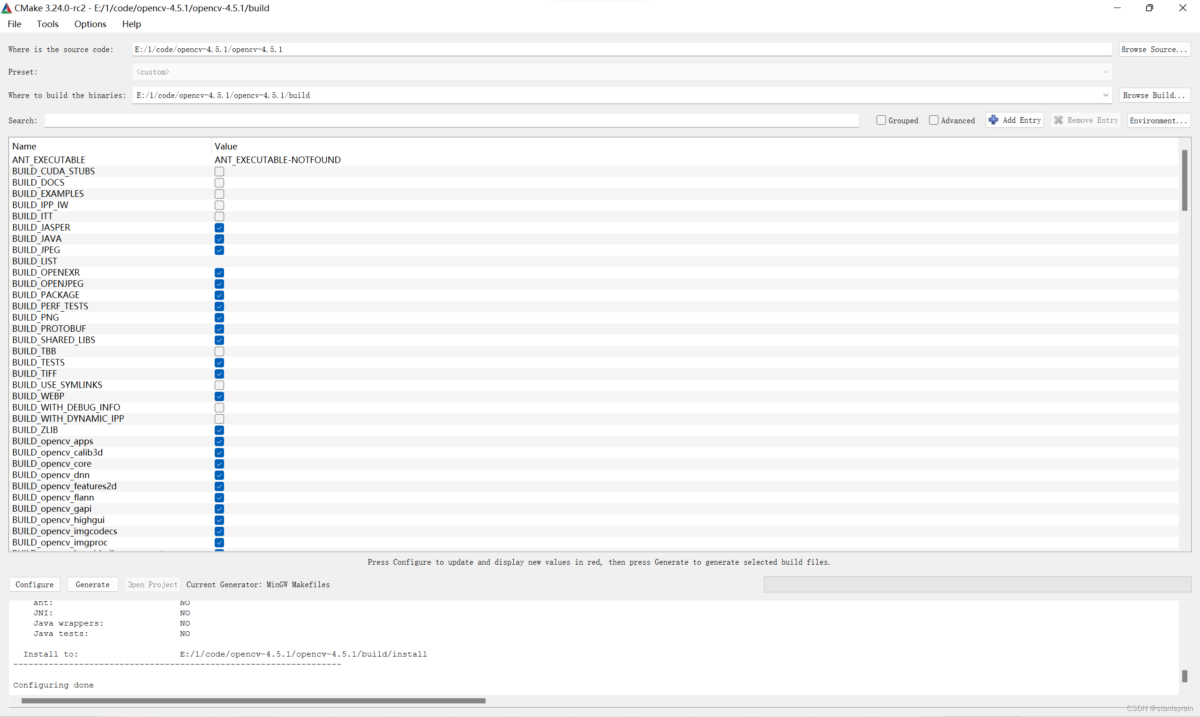Check the BUILD_EXAMPLES option

point(219,194)
